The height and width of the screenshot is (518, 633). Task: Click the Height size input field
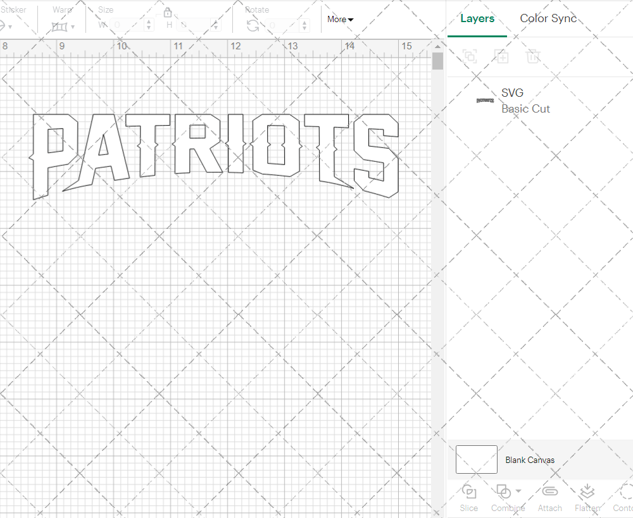[194, 25]
